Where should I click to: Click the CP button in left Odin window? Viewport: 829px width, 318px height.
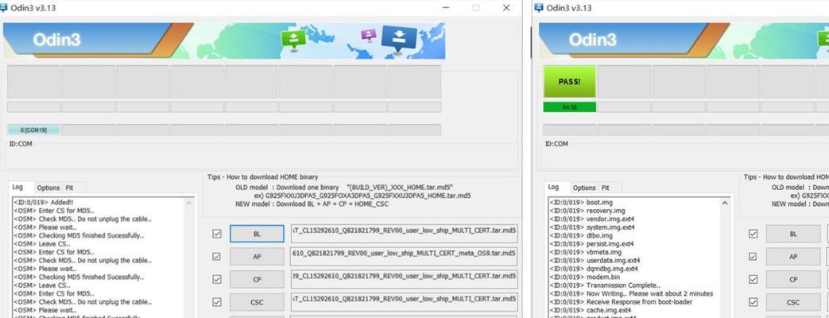[x=257, y=279]
